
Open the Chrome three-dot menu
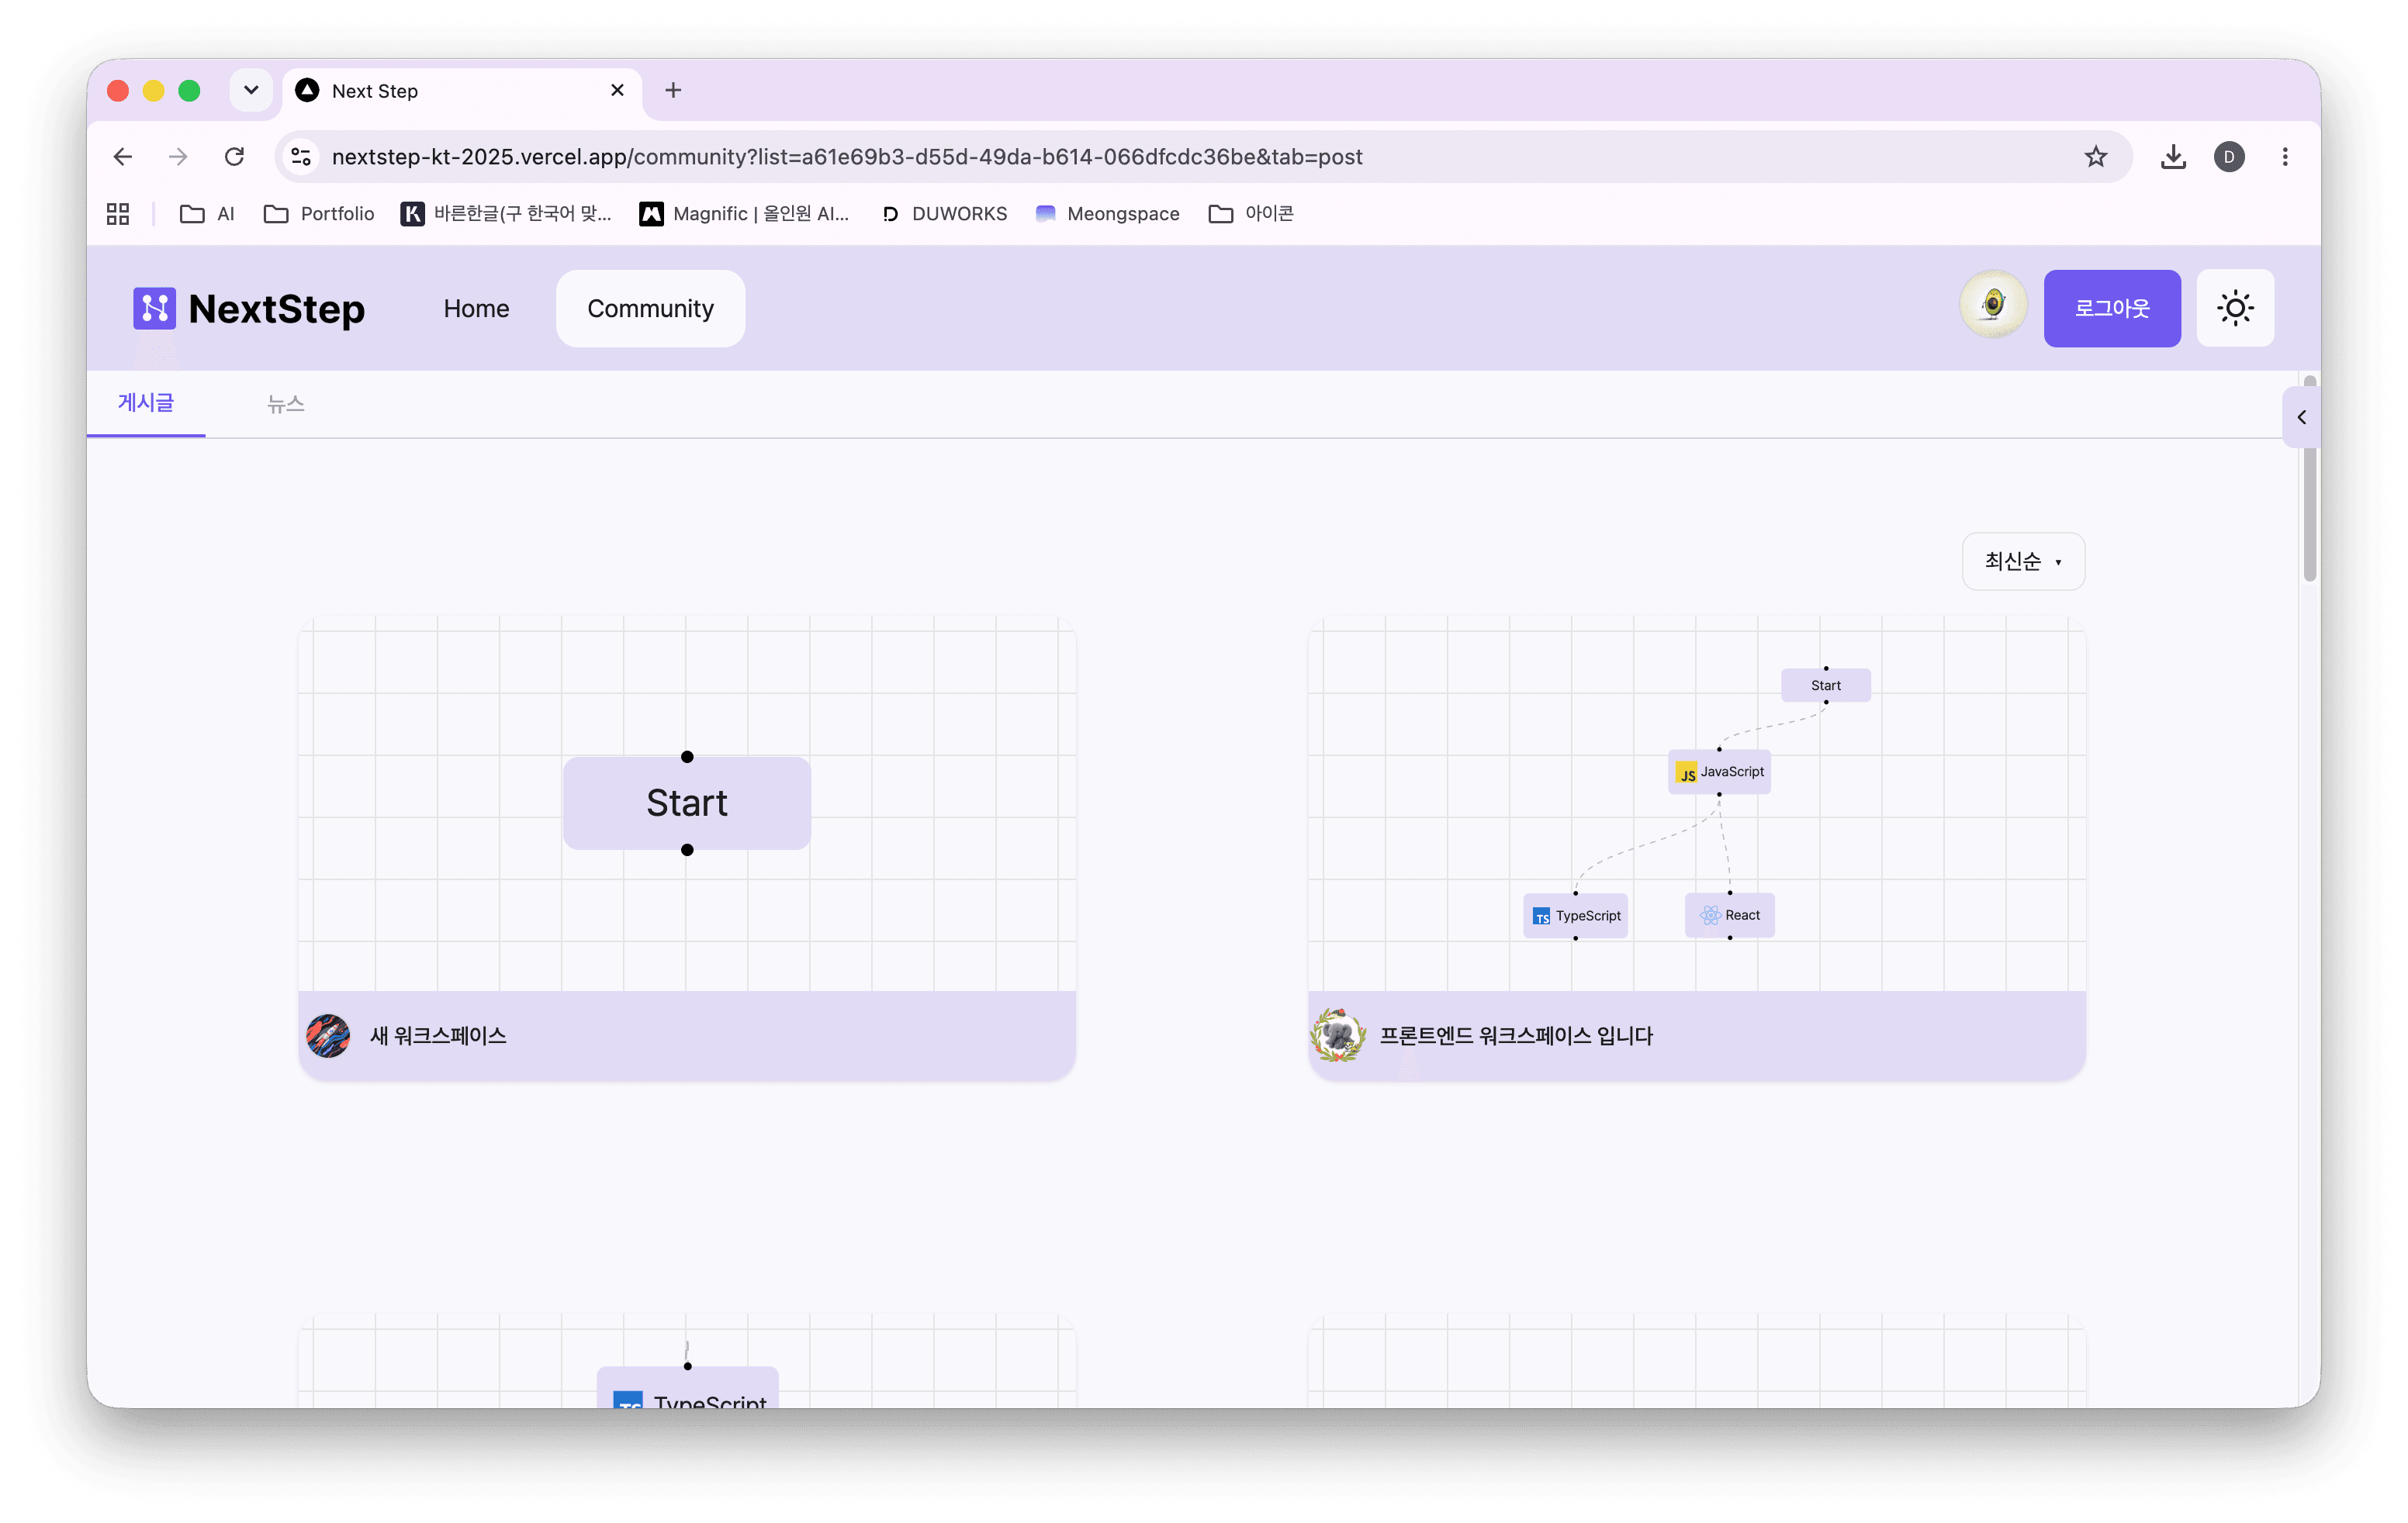click(x=2284, y=157)
